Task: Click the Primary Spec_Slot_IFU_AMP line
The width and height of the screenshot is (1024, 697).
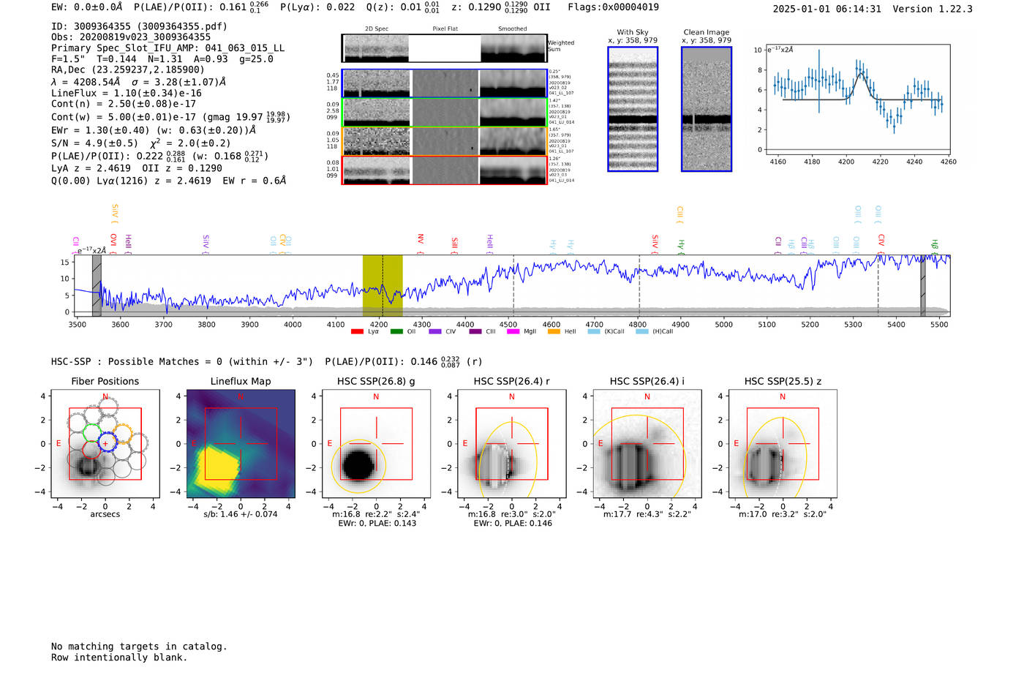Action: click(168, 48)
